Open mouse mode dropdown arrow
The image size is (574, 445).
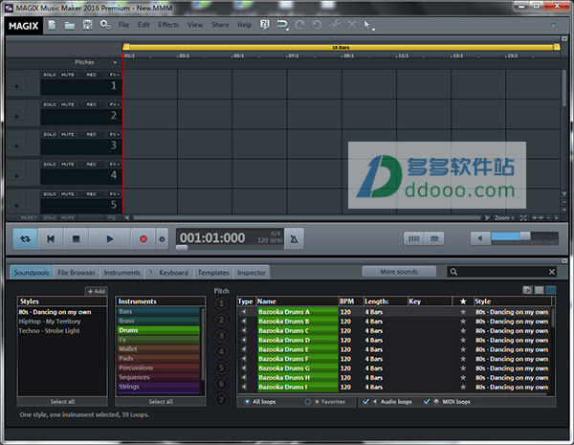373,30
